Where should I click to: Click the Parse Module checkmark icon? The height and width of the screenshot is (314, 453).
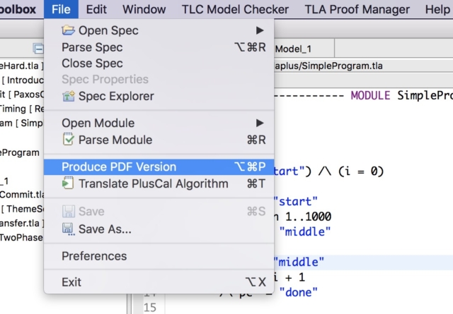68,140
